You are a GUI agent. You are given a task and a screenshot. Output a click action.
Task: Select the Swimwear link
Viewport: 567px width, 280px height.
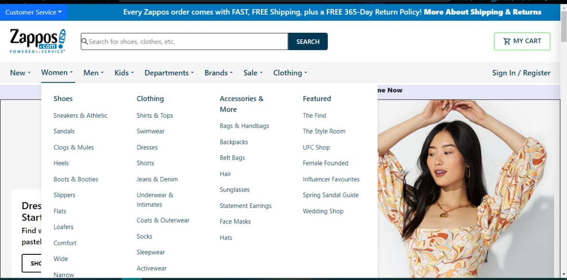click(151, 131)
